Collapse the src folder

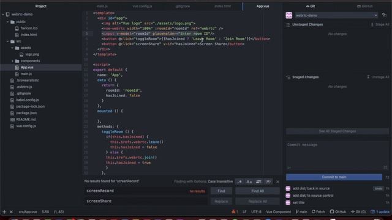[8, 42]
